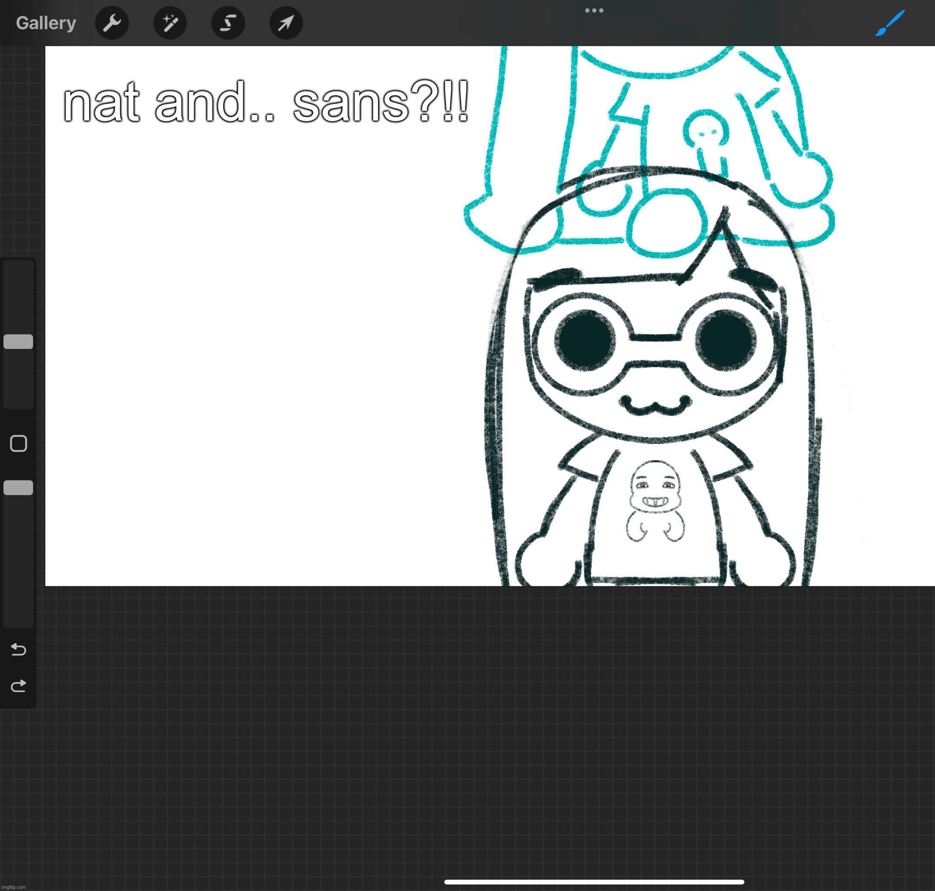Screen dimensions: 935x891
Task: Click the imgflip.com watermark text
Action: pos(14,887)
